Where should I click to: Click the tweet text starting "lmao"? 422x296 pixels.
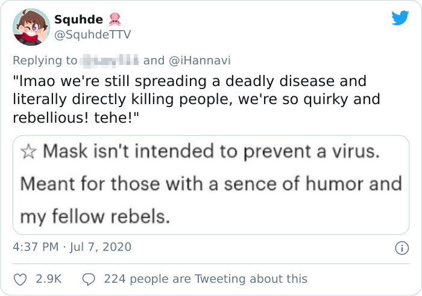(189, 81)
